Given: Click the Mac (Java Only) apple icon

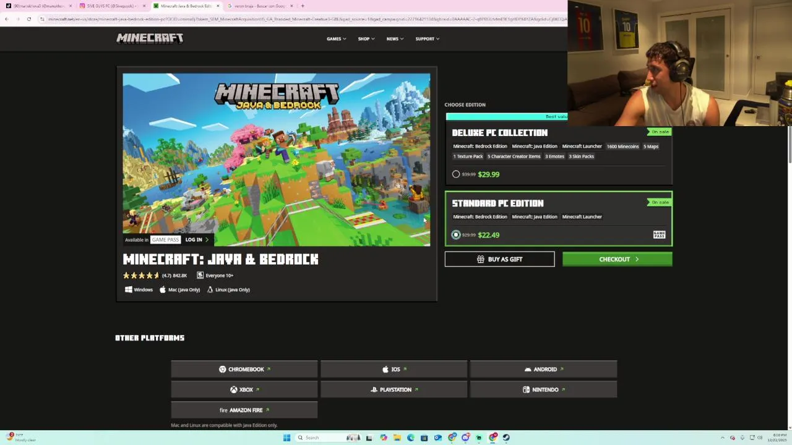Looking at the screenshot, I should point(163,290).
